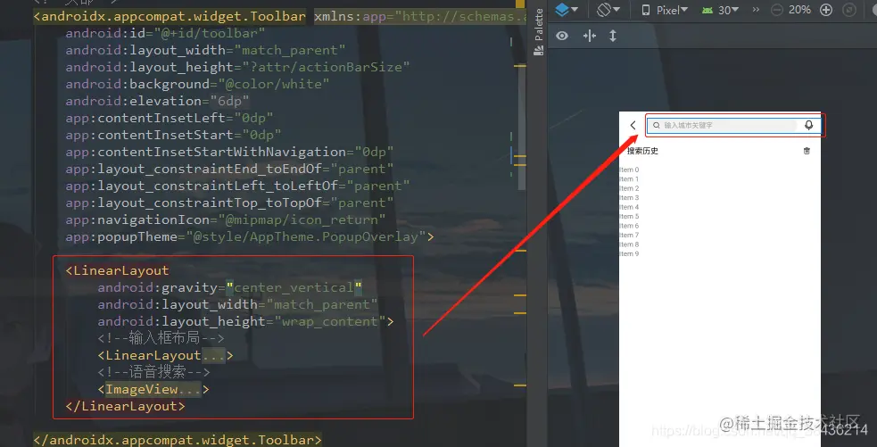Viewport: 877px width, 447px height.
Task: Open the Pixel device selector dropdown
Action: pyautogui.click(x=664, y=10)
